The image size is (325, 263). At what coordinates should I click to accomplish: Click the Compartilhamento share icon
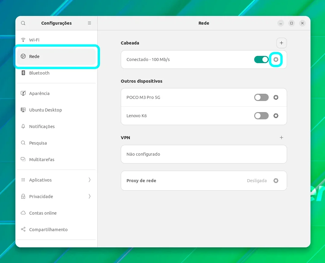click(x=23, y=229)
